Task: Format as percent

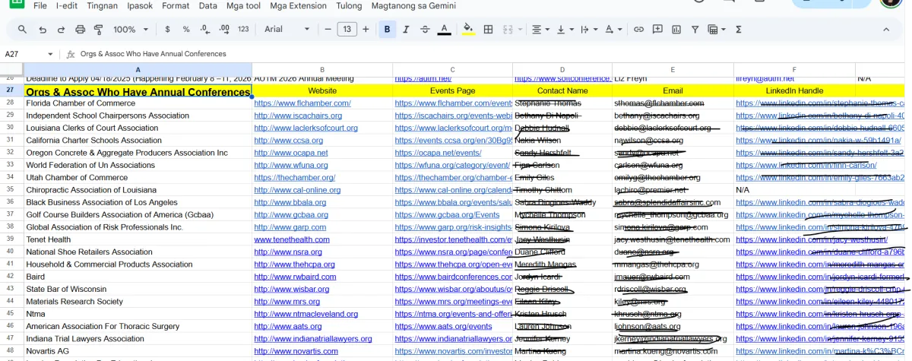Action: (x=186, y=30)
